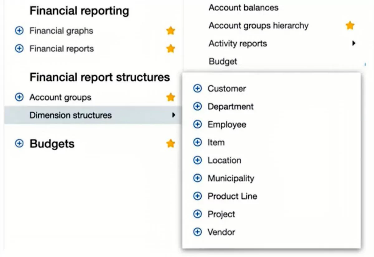Image resolution: width=374 pixels, height=257 pixels.
Task: Select Account balances from the menu
Action: (243, 8)
